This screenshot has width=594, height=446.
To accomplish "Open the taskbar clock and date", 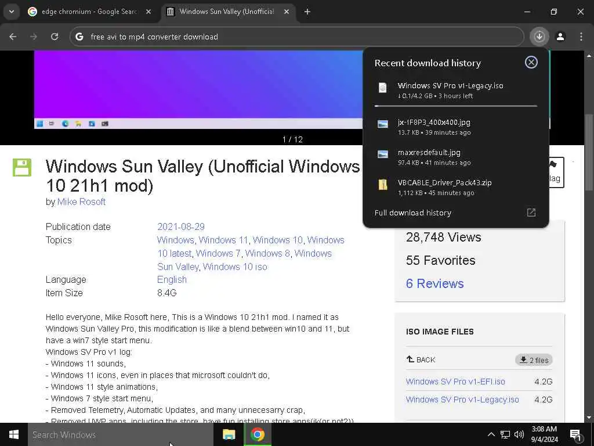I will pyautogui.click(x=544, y=434).
